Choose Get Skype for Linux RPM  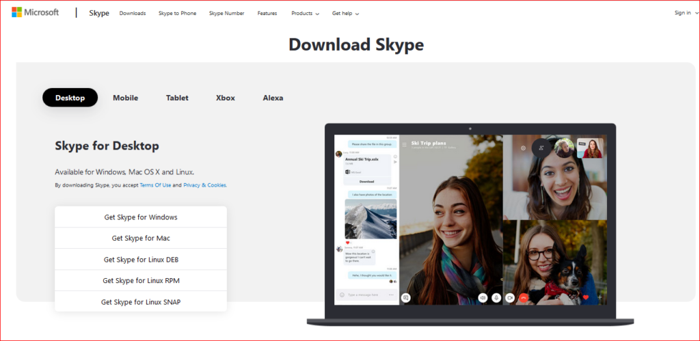pos(141,280)
